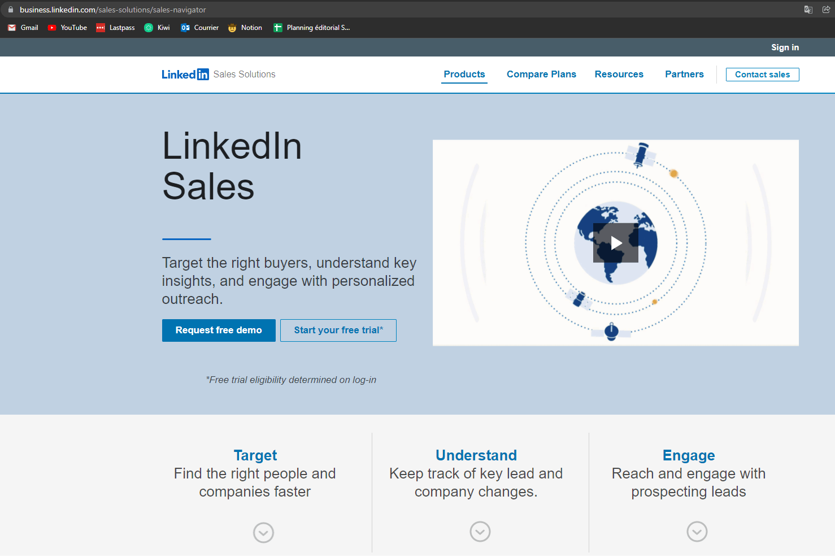The image size is (835, 557).
Task: Open the Lastpass bookmark
Action: tap(115, 27)
